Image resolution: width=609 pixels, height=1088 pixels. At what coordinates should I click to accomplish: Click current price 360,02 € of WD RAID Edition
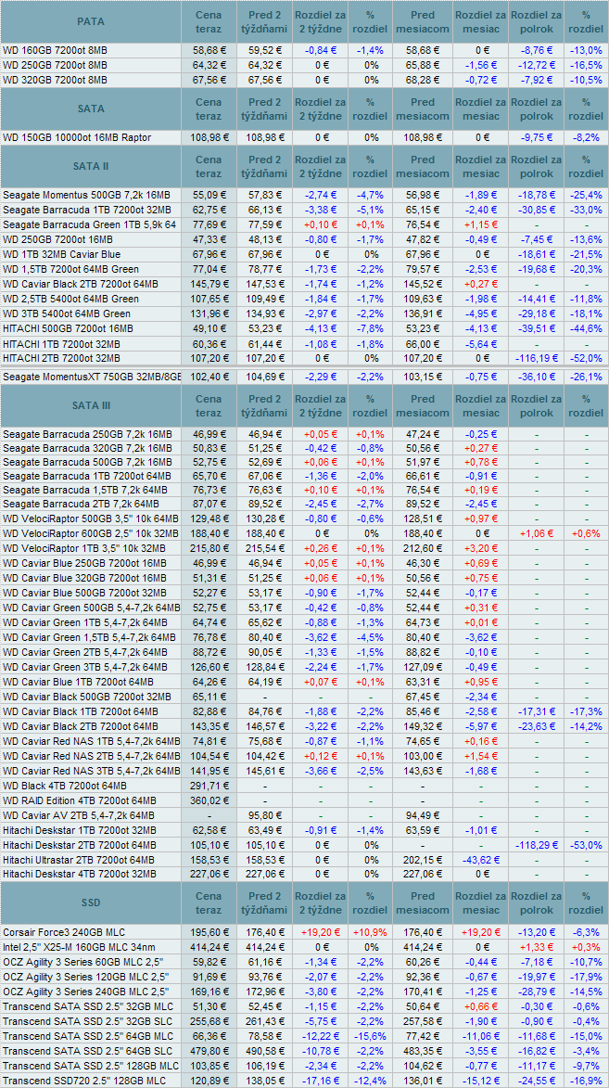(x=209, y=800)
